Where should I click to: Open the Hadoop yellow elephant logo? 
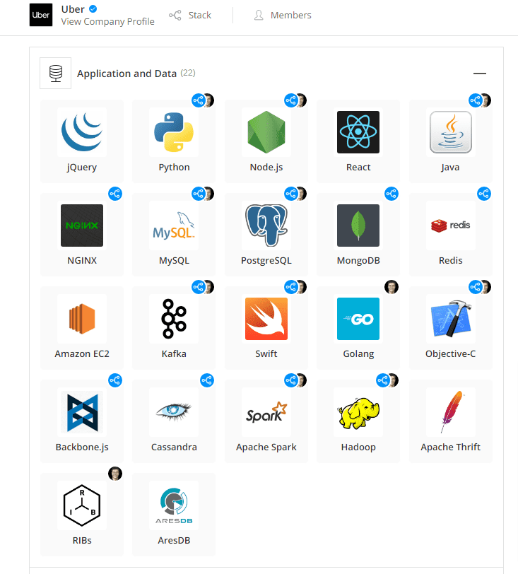click(358, 412)
